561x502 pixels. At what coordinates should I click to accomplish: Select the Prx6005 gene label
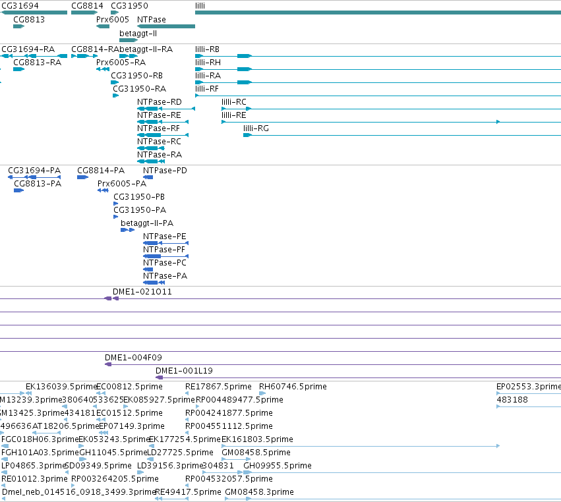[x=112, y=19]
